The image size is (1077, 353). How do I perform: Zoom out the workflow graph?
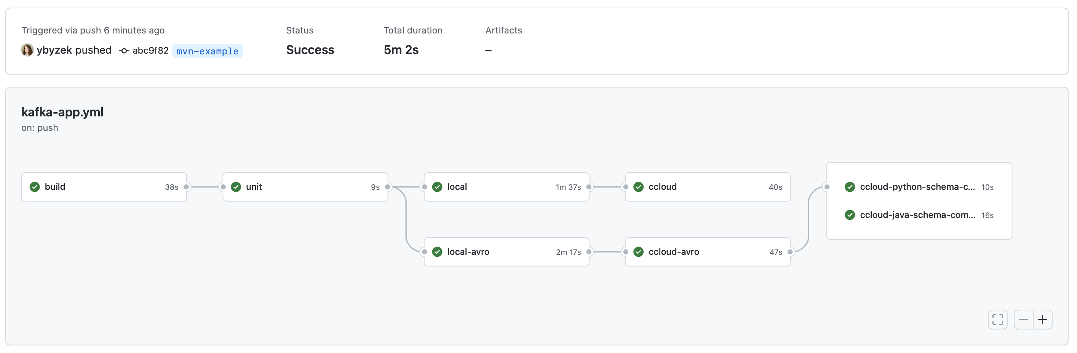[x=1023, y=320]
